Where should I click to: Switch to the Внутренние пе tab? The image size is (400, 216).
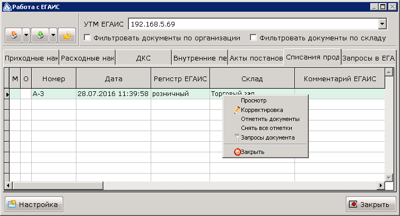click(x=200, y=58)
